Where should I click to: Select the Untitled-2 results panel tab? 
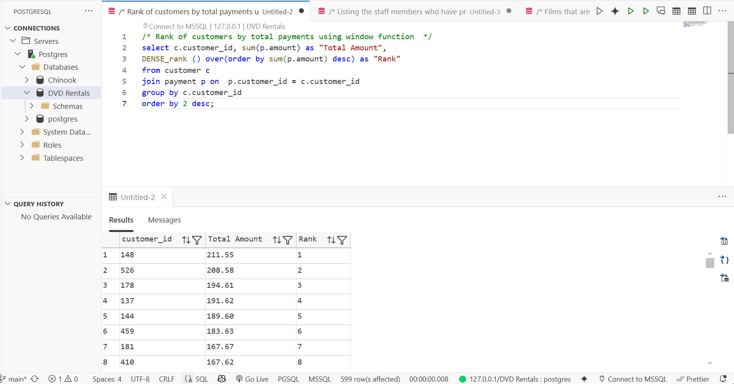137,197
